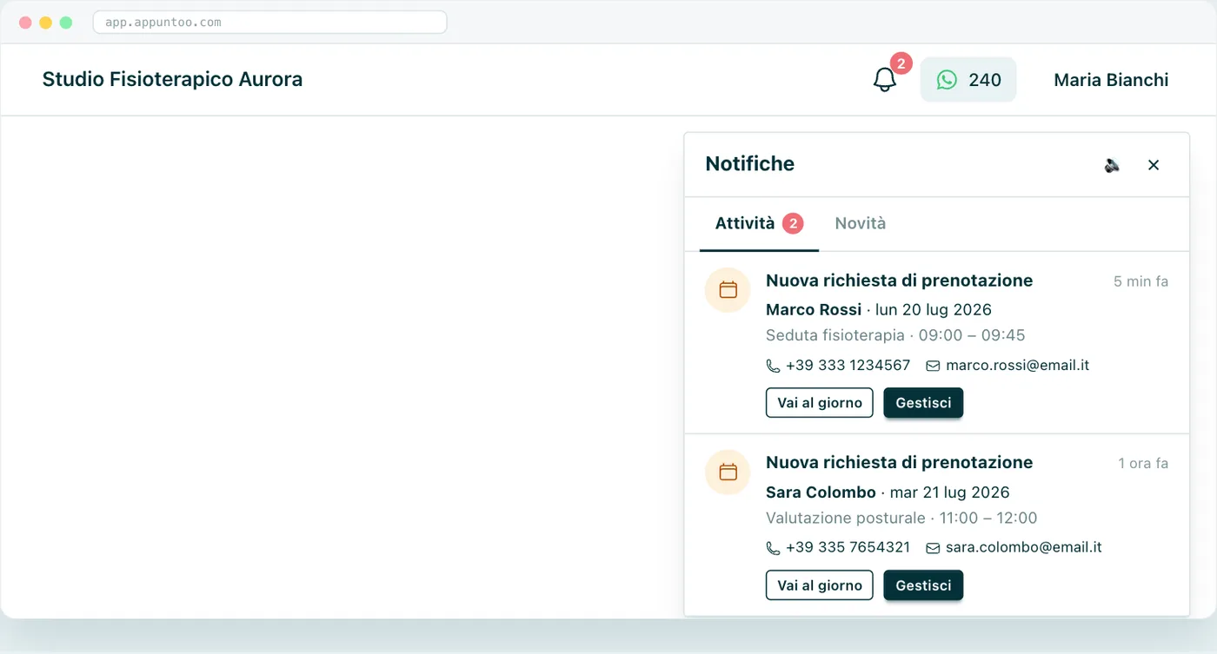
Task: Switch to the Attività tab
Action: (759, 224)
